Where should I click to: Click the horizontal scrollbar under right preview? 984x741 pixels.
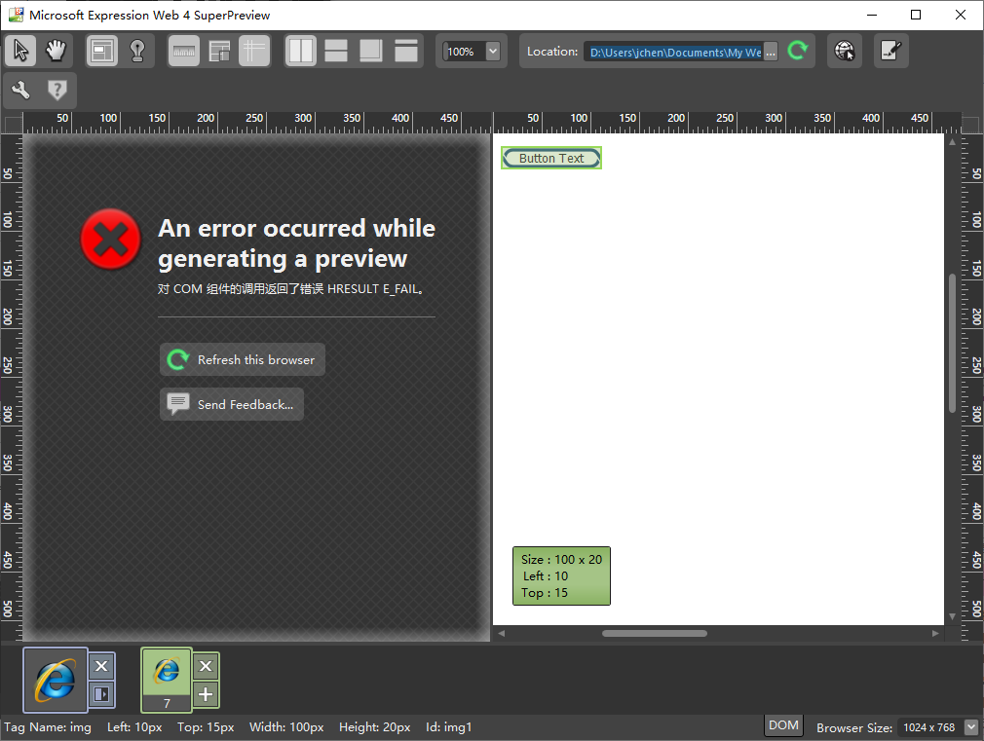point(654,633)
